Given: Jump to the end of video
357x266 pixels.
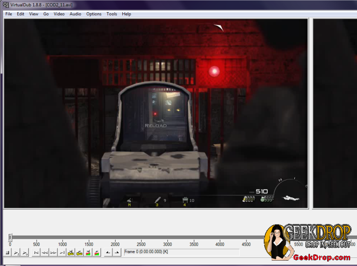Looking at the screenshot, I should (x=62, y=252).
